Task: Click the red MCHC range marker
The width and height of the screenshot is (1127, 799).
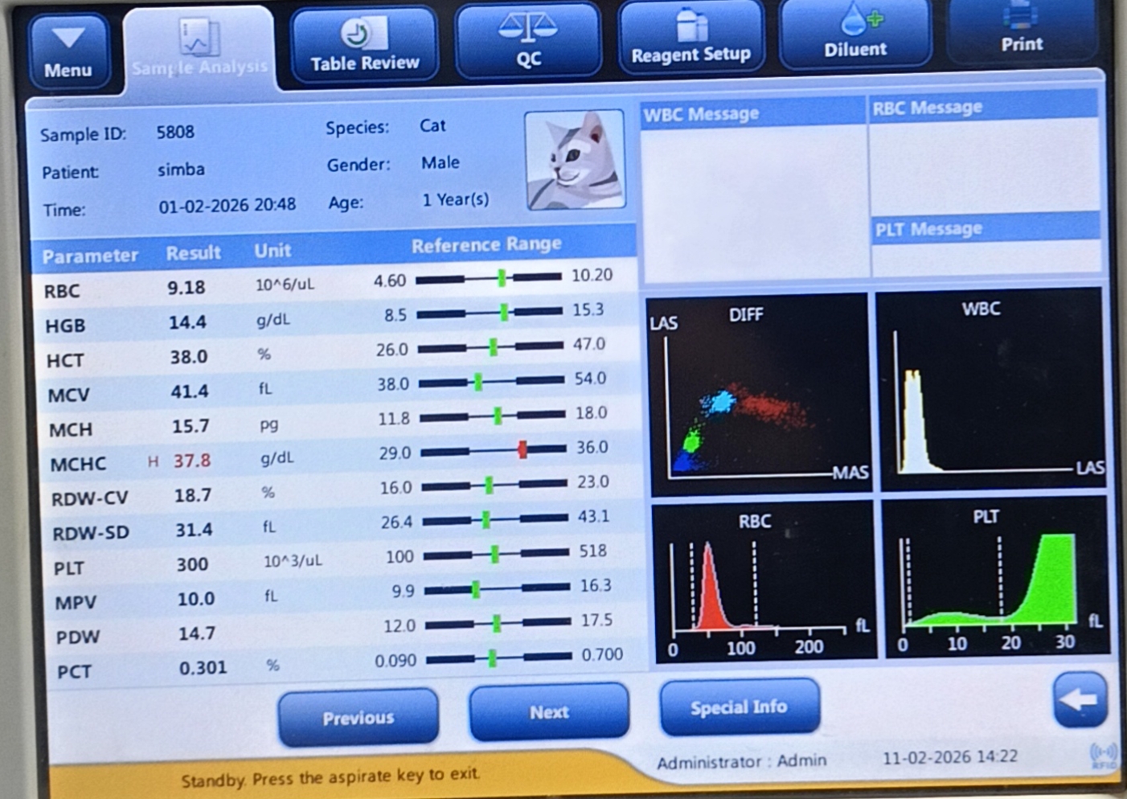Action: pyautogui.click(x=523, y=450)
